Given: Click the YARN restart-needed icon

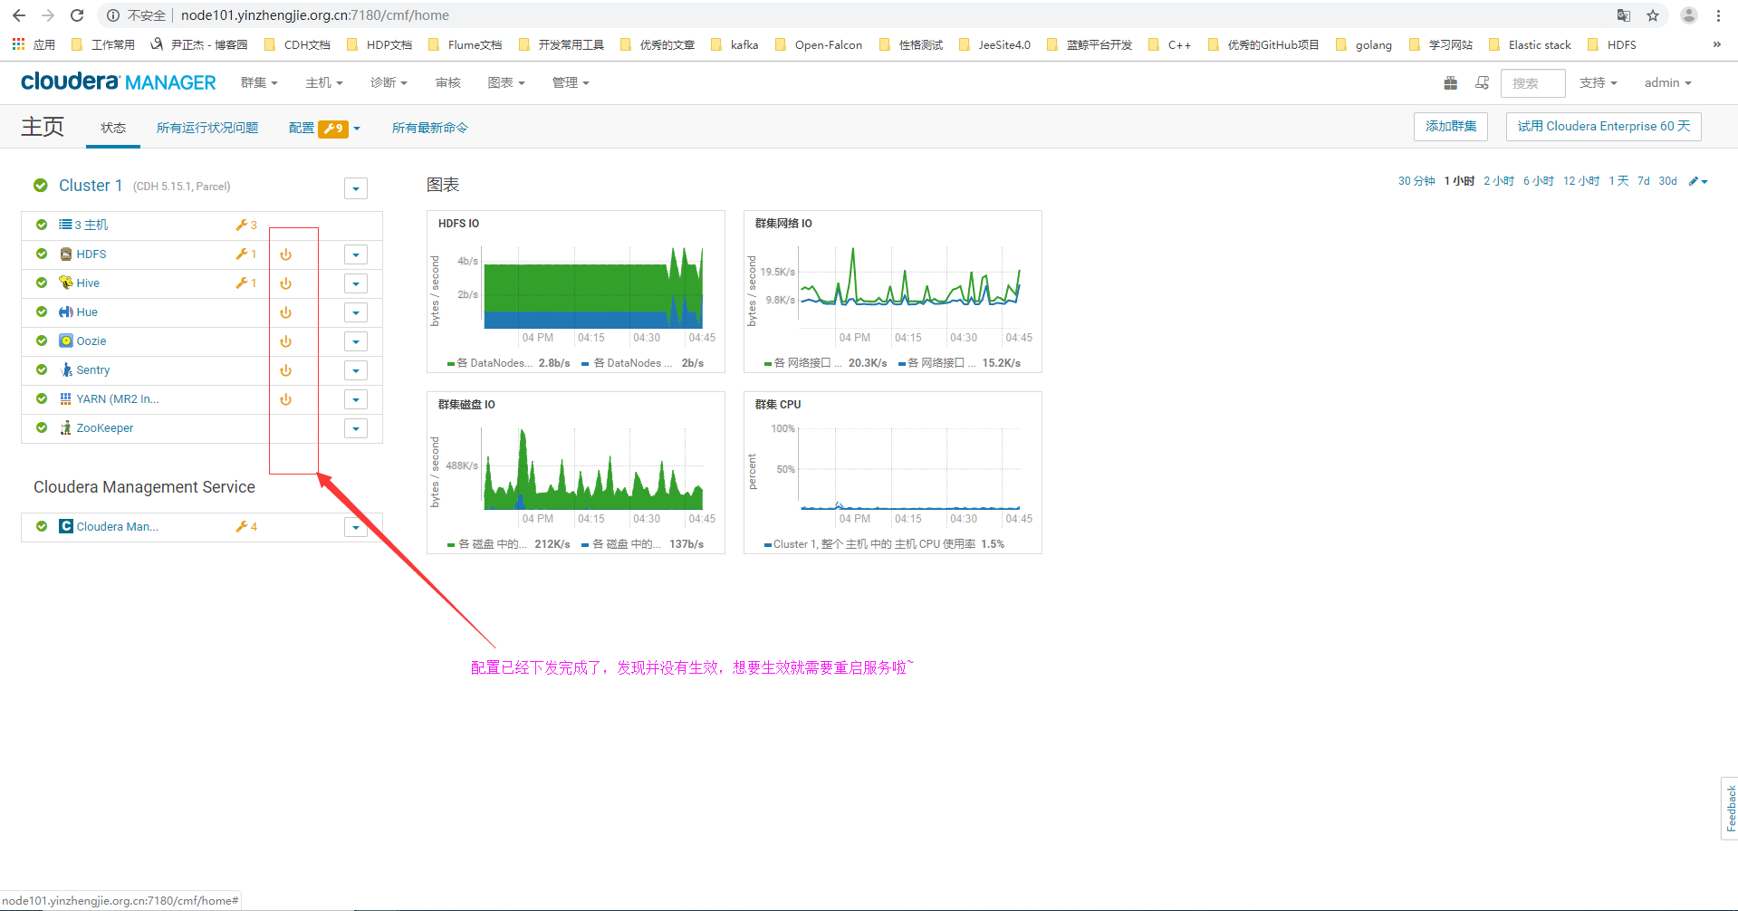Looking at the screenshot, I should pos(285,399).
